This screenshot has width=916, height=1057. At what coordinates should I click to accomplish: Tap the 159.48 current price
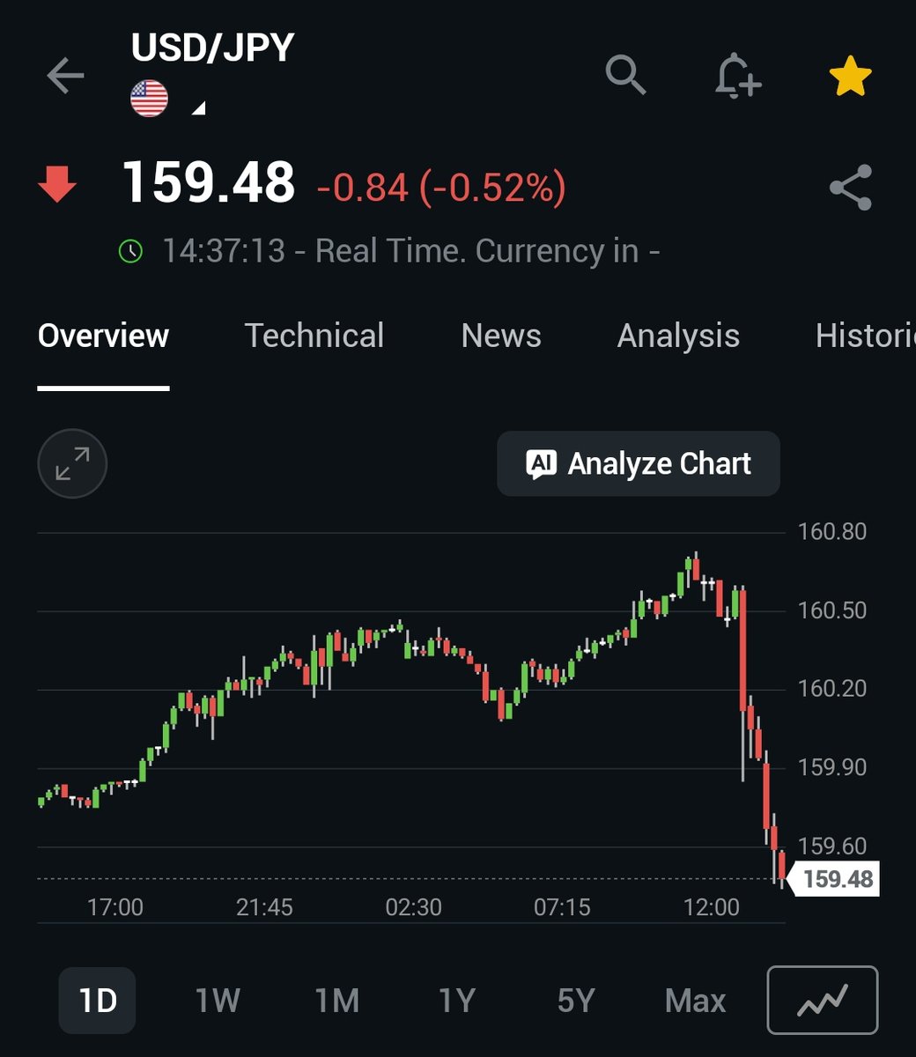coord(209,183)
